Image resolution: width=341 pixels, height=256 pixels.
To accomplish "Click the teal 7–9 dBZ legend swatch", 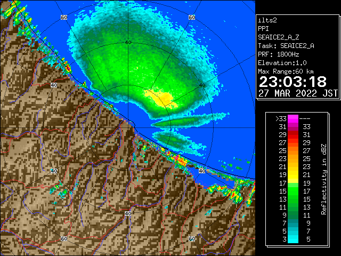I will 293,223.
